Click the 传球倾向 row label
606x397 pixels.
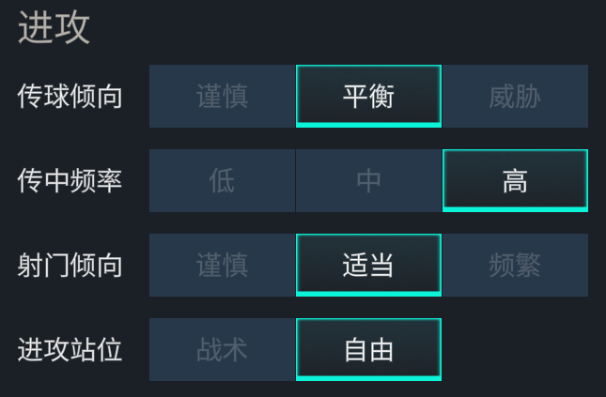coord(70,96)
